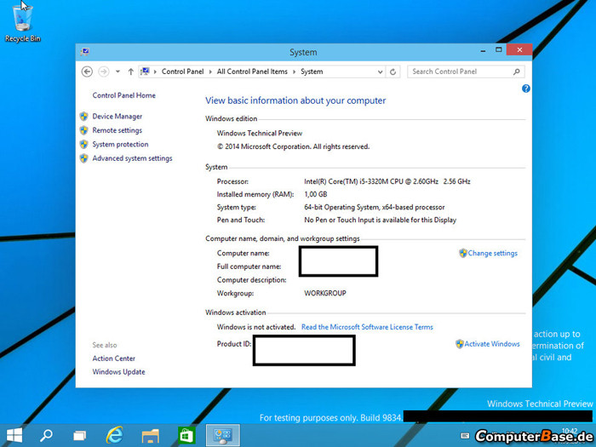The height and width of the screenshot is (447, 596).
Task: Select All Control Panel Items breadcrumb
Action: pos(252,72)
